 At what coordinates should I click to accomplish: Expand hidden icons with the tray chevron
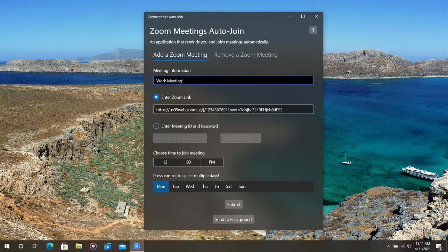point(388,246)
